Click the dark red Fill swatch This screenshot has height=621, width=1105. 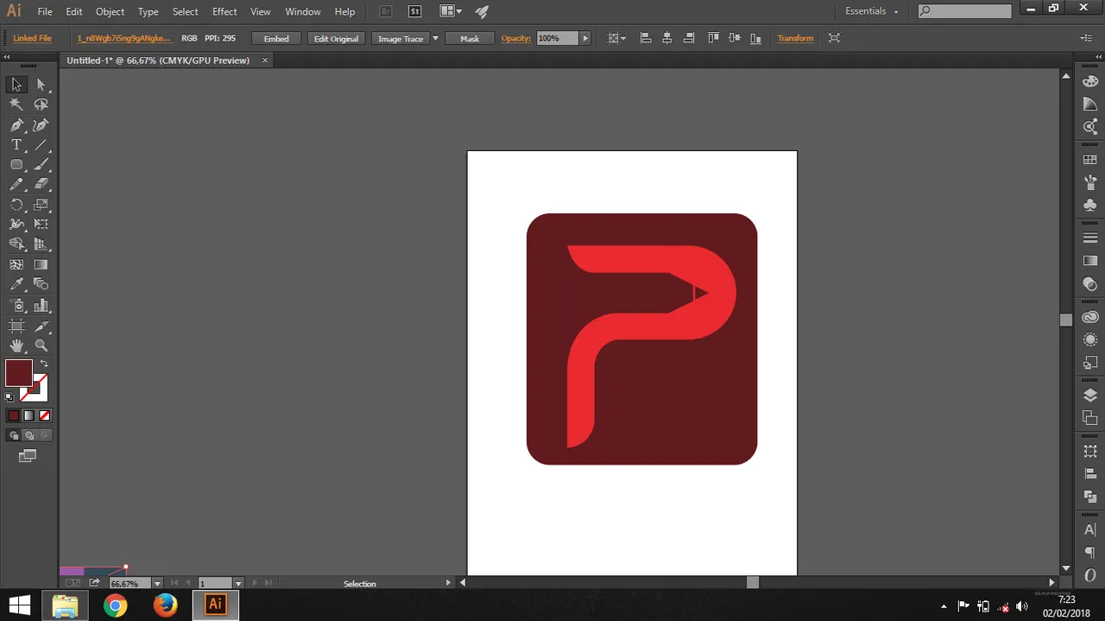tap(19, 373)
